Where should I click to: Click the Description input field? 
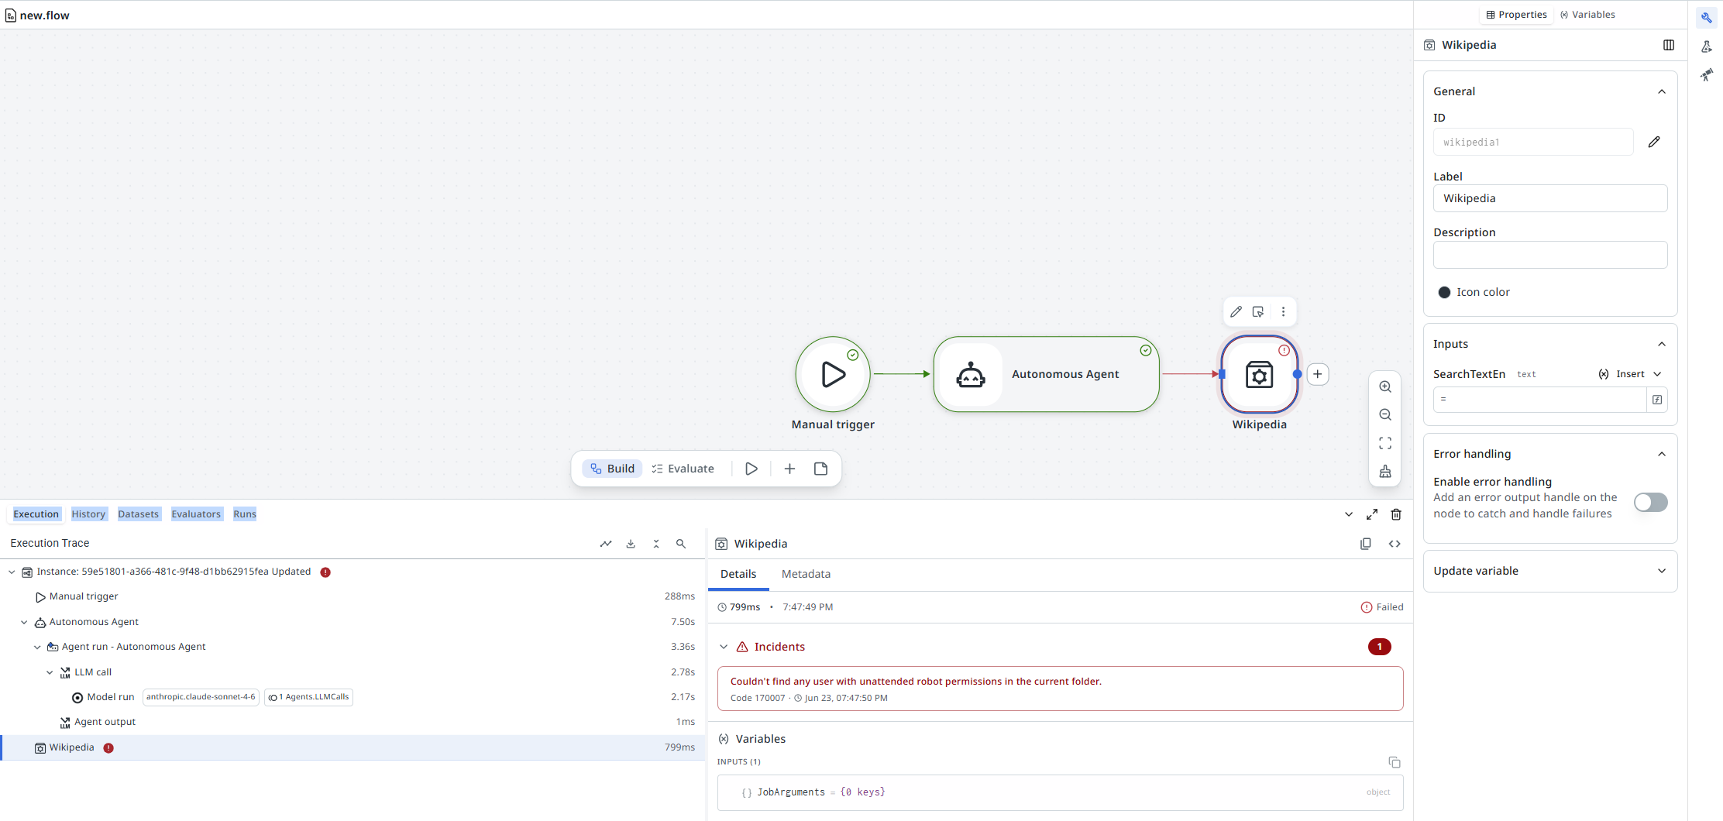[1549, 255]
